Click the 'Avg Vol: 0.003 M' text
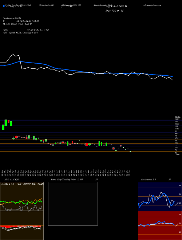This screenshot has width=182, height=240. [x=116, y=7]
